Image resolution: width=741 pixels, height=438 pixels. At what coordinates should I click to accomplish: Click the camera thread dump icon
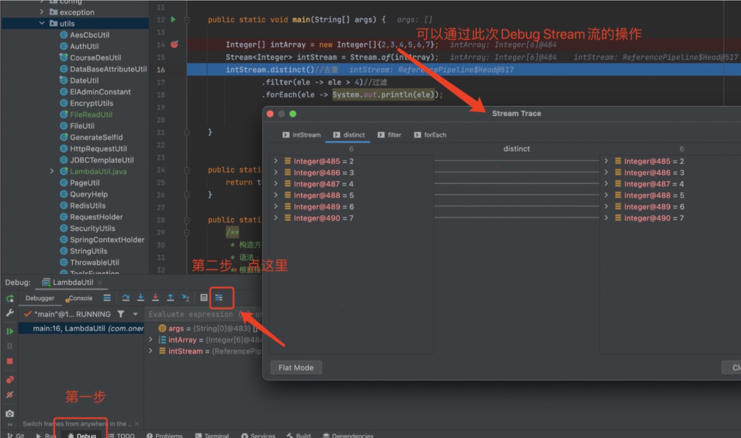pyautogui.click(x=10, y=413)
